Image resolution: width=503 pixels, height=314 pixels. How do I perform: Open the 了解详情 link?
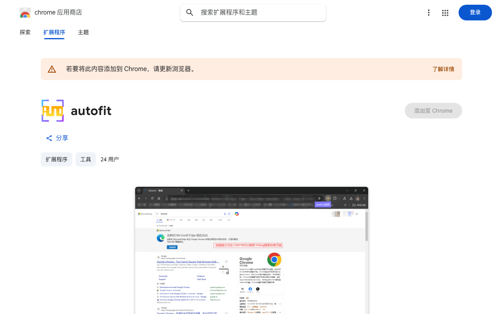443,69
